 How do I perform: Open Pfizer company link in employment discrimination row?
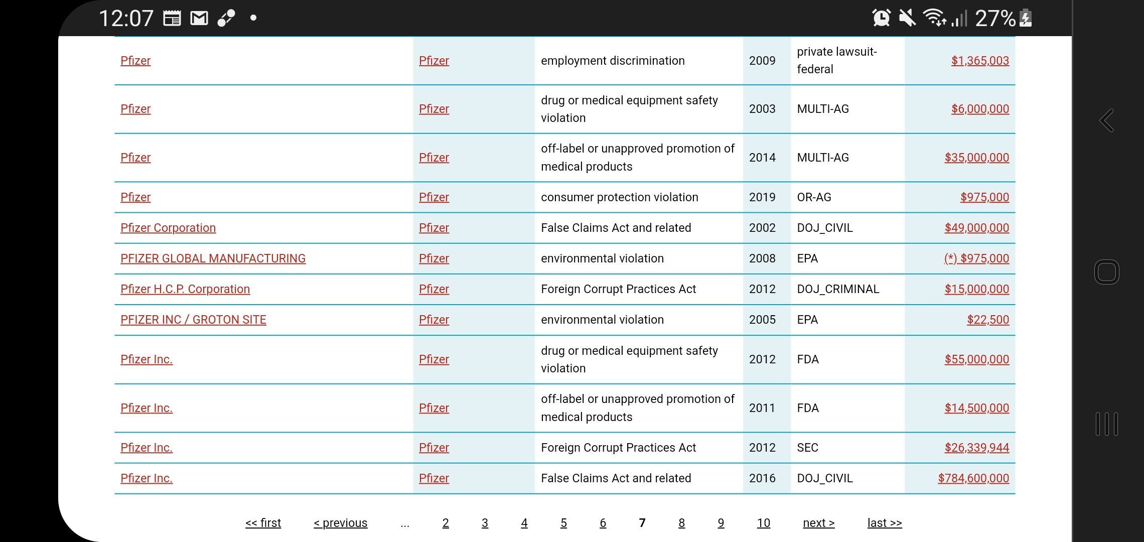135,61
